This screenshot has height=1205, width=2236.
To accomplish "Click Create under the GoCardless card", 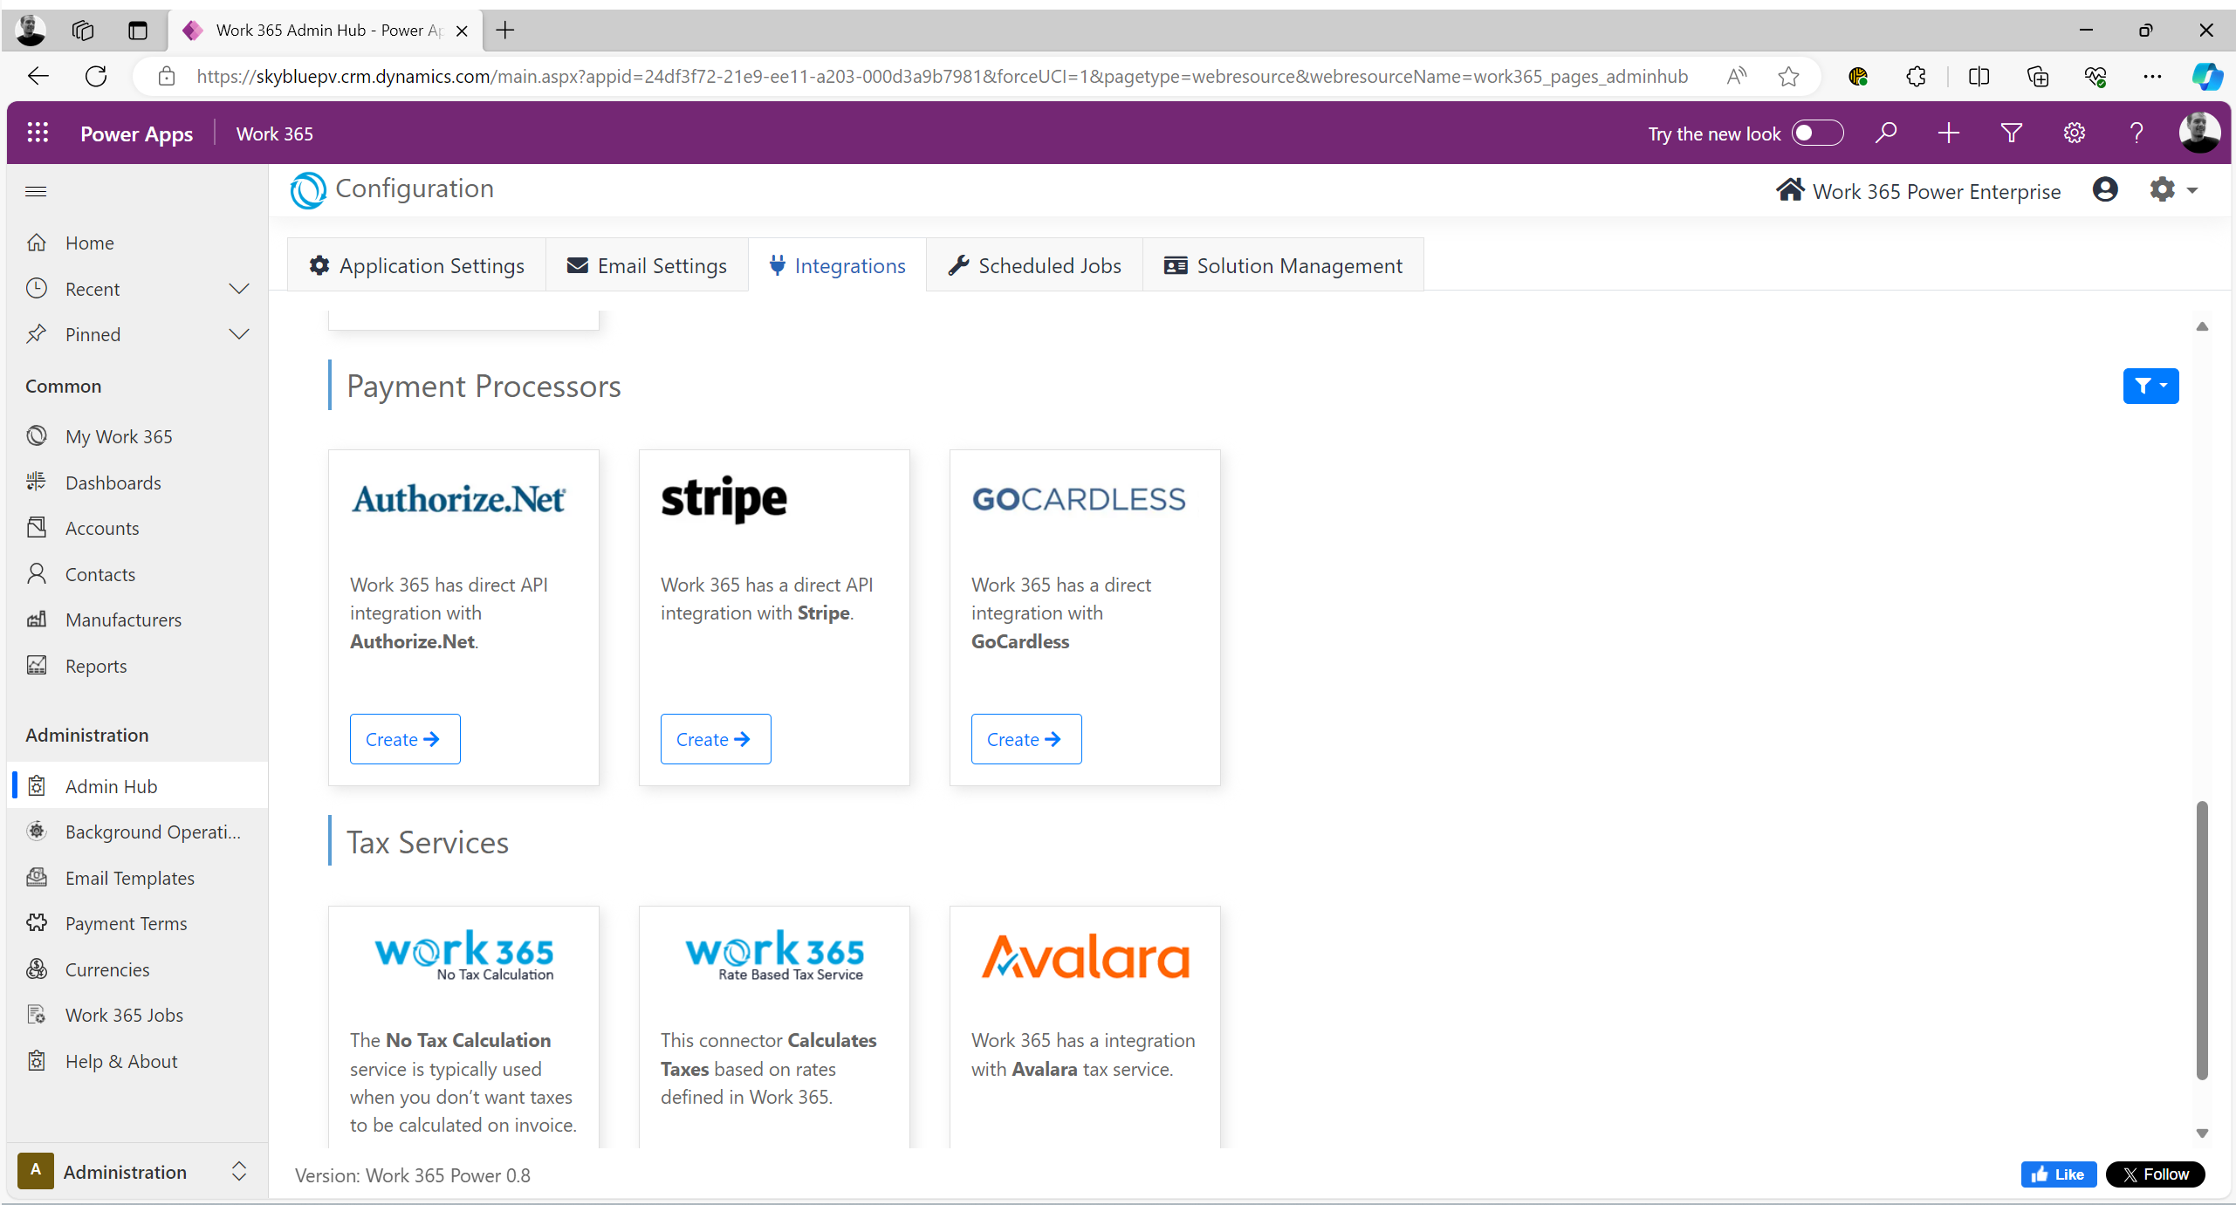I will pyautogui.click(x=1025, y=739).
